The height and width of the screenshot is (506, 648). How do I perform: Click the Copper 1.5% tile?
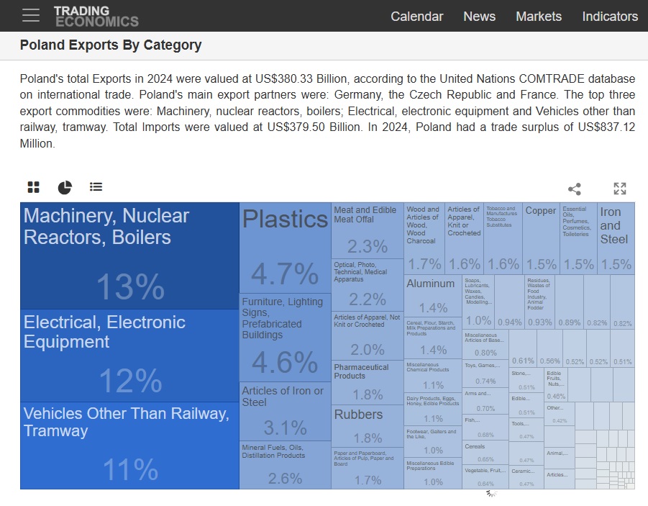[x=540, y=238]
